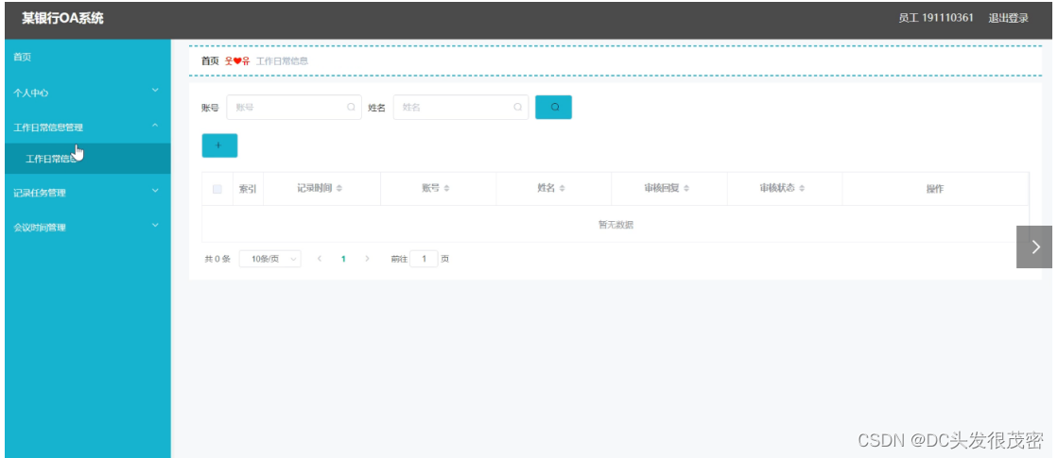Click 首页 breadcrumb link
The height and width of the screenshot is (458, 1058).
click(210, 60)
